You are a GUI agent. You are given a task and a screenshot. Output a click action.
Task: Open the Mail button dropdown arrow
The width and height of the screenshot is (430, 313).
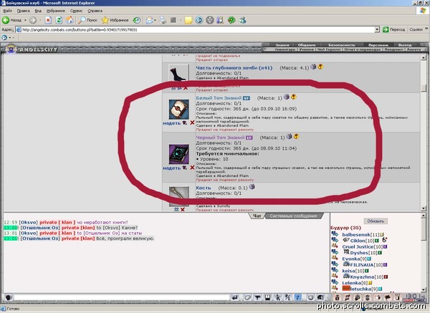[x=155, y=20]
